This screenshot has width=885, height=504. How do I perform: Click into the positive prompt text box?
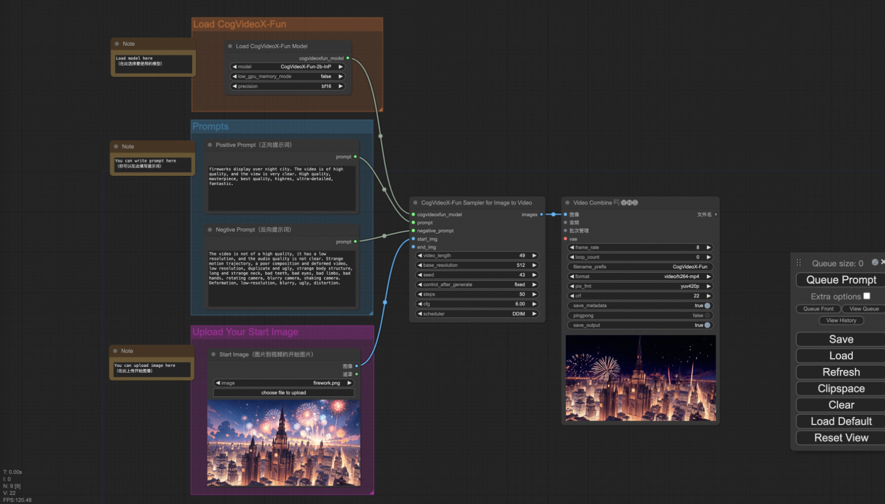[282, 188]
